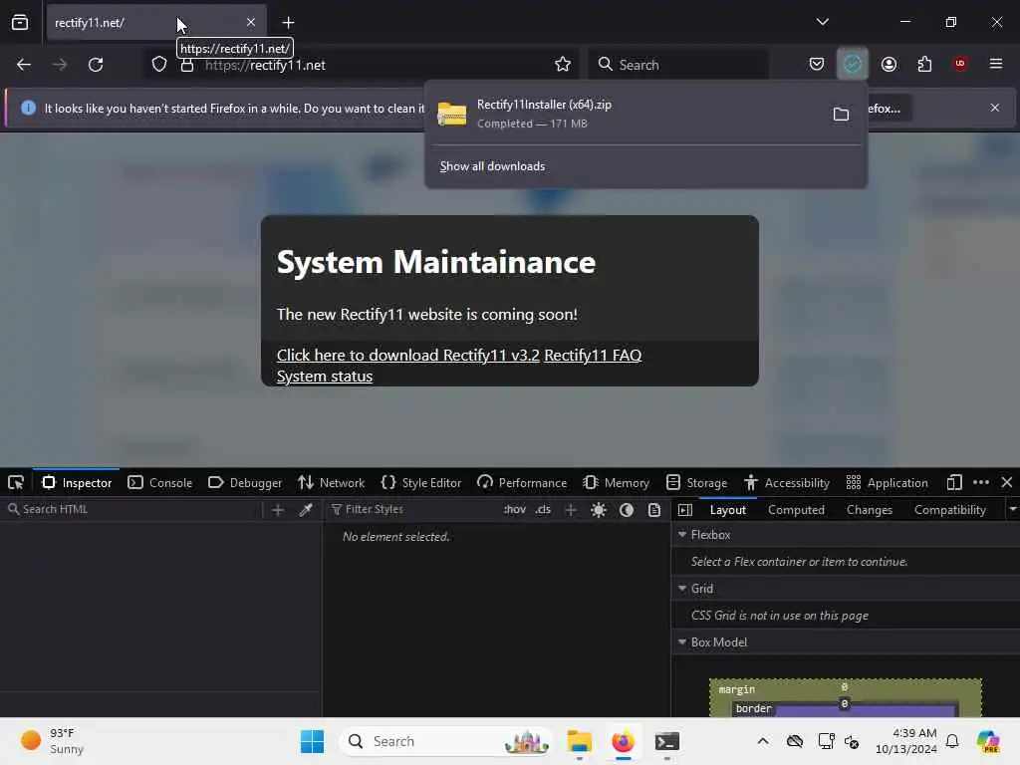Toggle the three-pane inspector layout
The width and height of the screenshot is (1020, 765).
pos(685,510)
